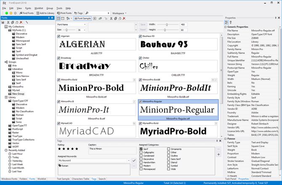Click the fifth rating star

click(77, 149)
